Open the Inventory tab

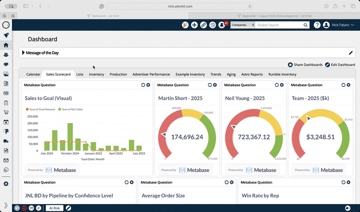tap(96, 74)
